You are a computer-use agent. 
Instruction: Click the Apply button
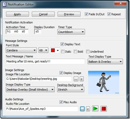pos(17,14)
